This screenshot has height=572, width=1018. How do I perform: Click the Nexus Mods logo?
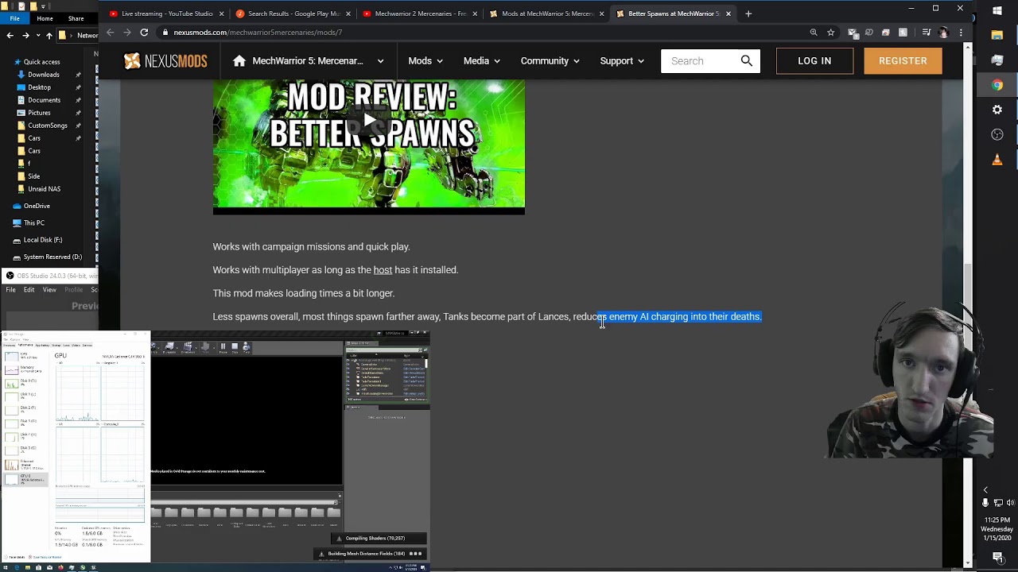[x=165, y=61]
